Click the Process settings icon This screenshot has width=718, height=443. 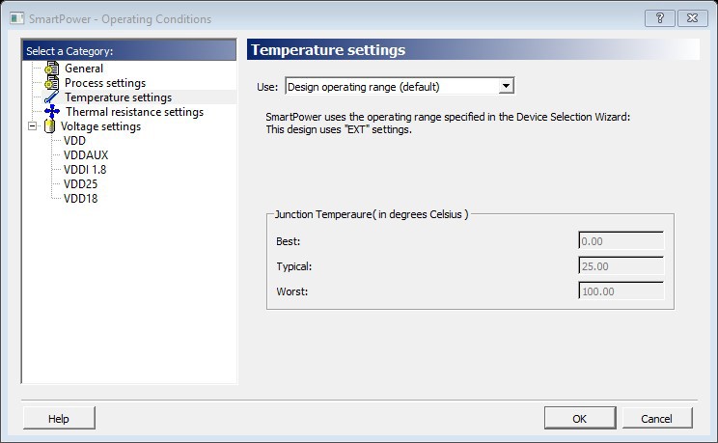tap(51, 83)
